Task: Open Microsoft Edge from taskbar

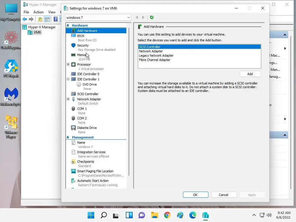Action: click(x=193, y=215)
